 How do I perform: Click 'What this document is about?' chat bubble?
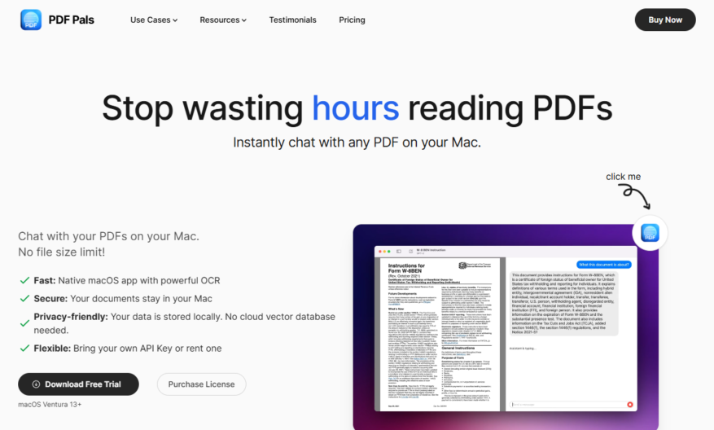604,264
